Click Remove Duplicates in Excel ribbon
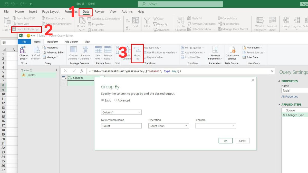This screenshot has height=173, width=308. coord(201,24)
